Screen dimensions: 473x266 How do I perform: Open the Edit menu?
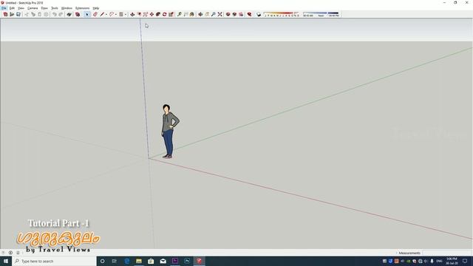pyautogui.click(x=12, y=8)
